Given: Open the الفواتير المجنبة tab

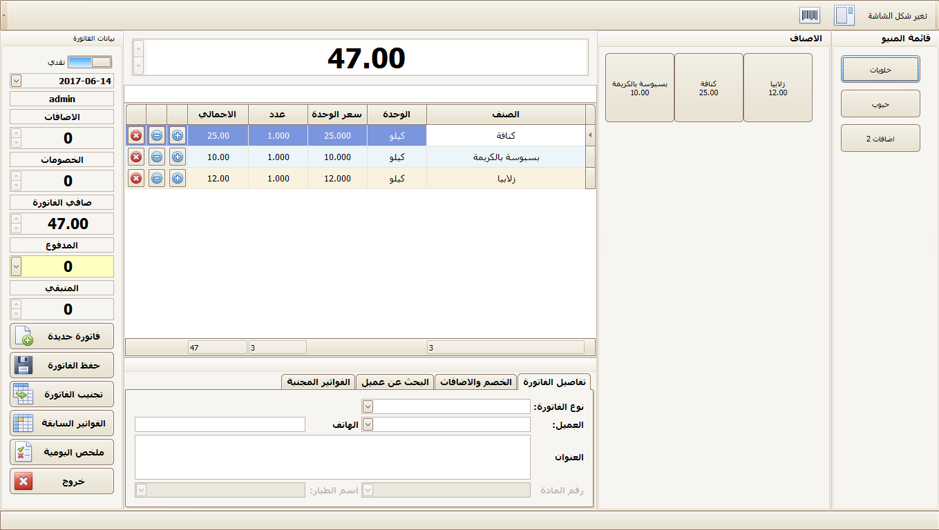Looking at the screenshot, I should click(318, 382).
